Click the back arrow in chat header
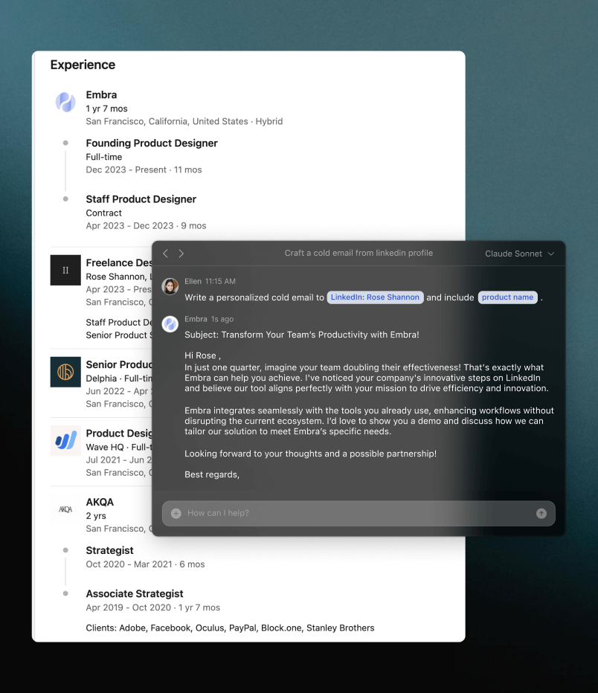Image resolution: width=598 pixels, height=693 pixels. tap(165, 254)
